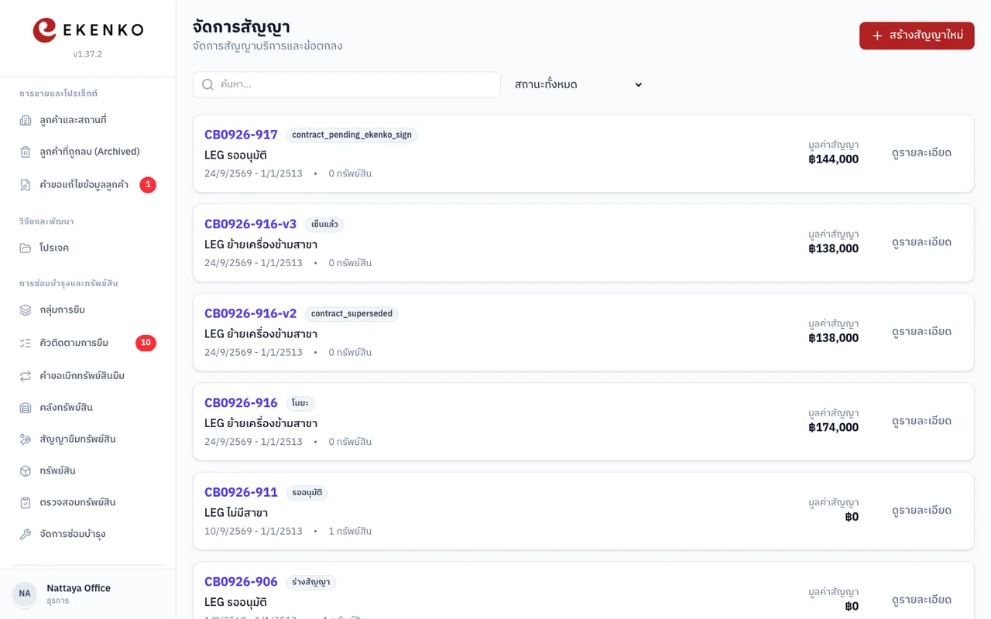The height and width of the screenshot is (619, 991).
Task: Click the magnifier icon in search box
Action: point(207,84)
